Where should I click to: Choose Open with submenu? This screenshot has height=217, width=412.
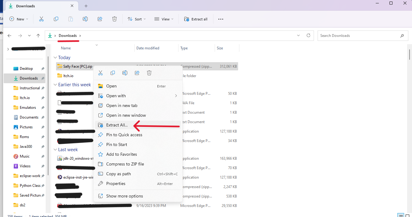tap(138, 96)
